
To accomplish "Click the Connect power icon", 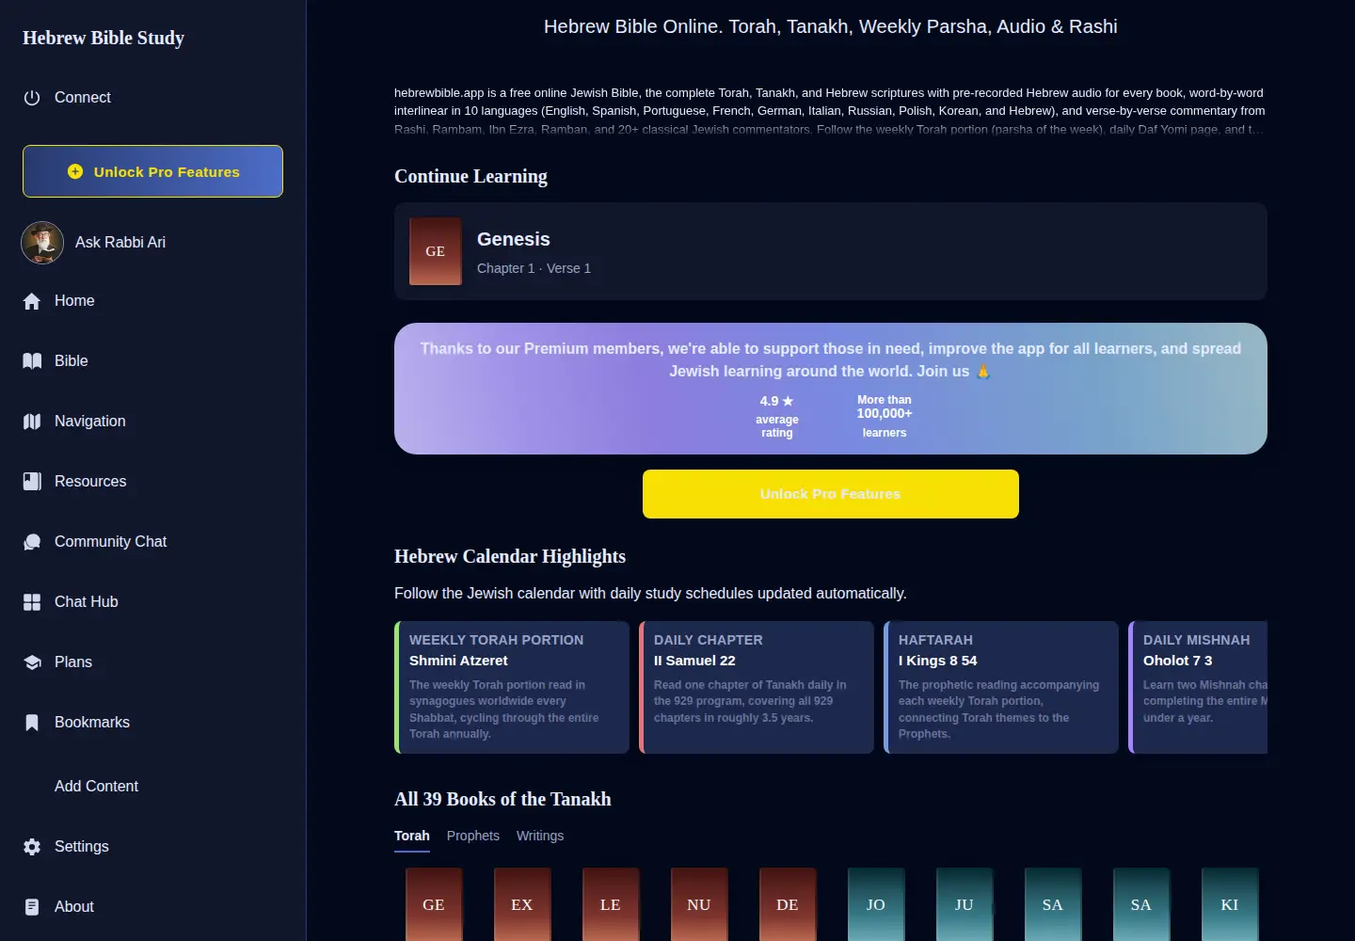I will (32, 98).
